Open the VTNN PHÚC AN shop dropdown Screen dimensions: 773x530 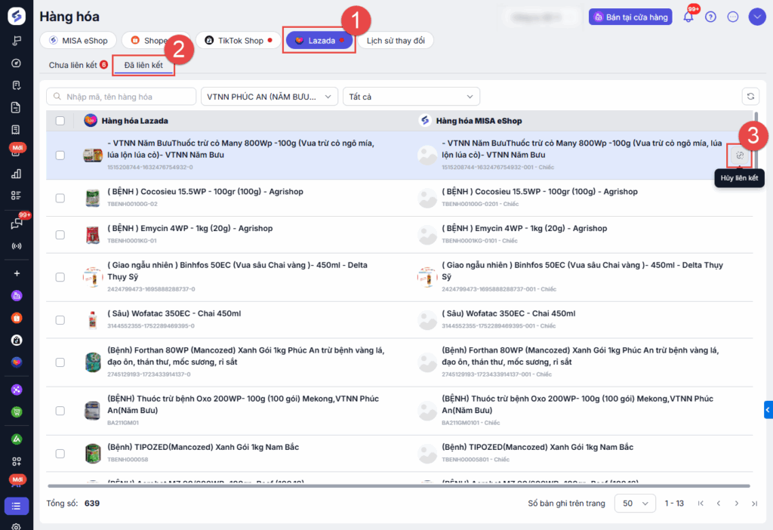pos(269,97)
